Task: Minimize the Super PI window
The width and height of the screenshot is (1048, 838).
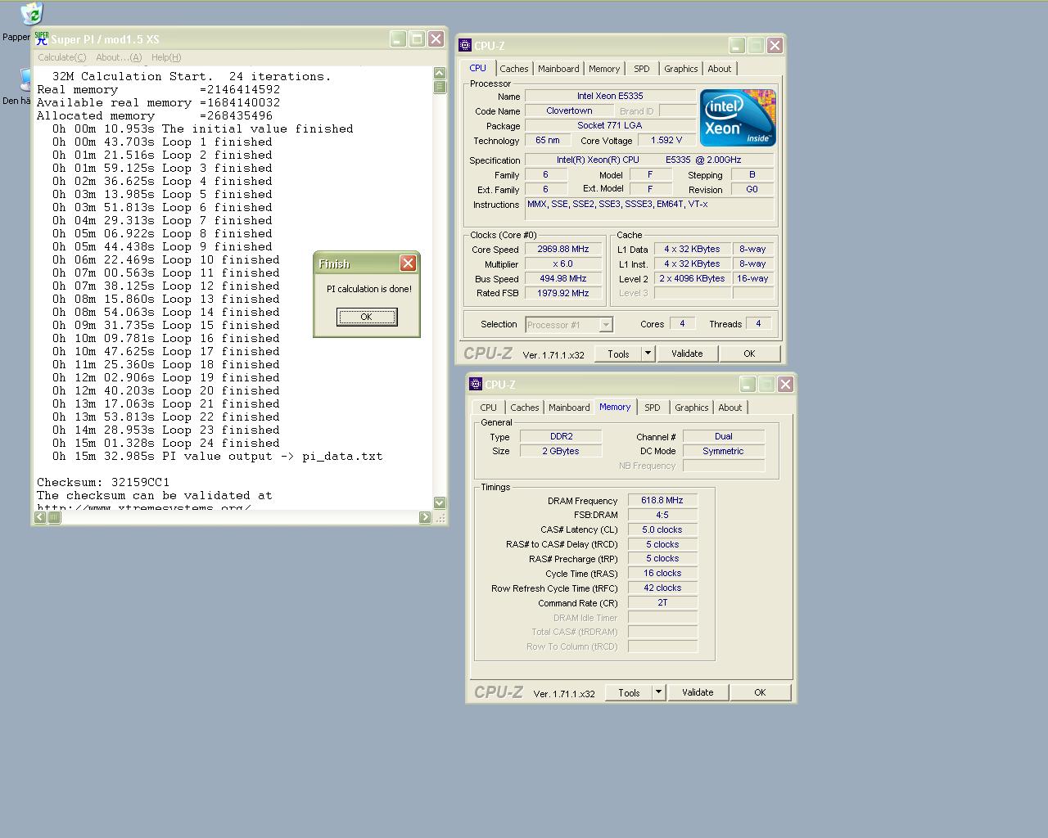Action: click(x=398, y=38)
